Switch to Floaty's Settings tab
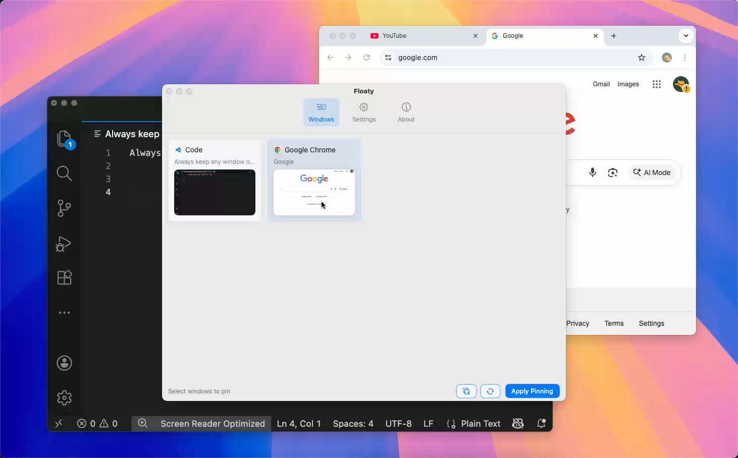Image resolution: width=738 pixels, height=458 pixels. [x=364, y=112]
